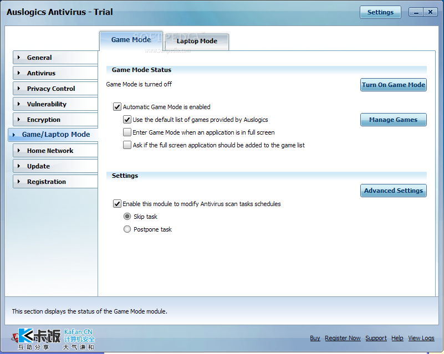Open Advanced Settings

click(394, 191)
